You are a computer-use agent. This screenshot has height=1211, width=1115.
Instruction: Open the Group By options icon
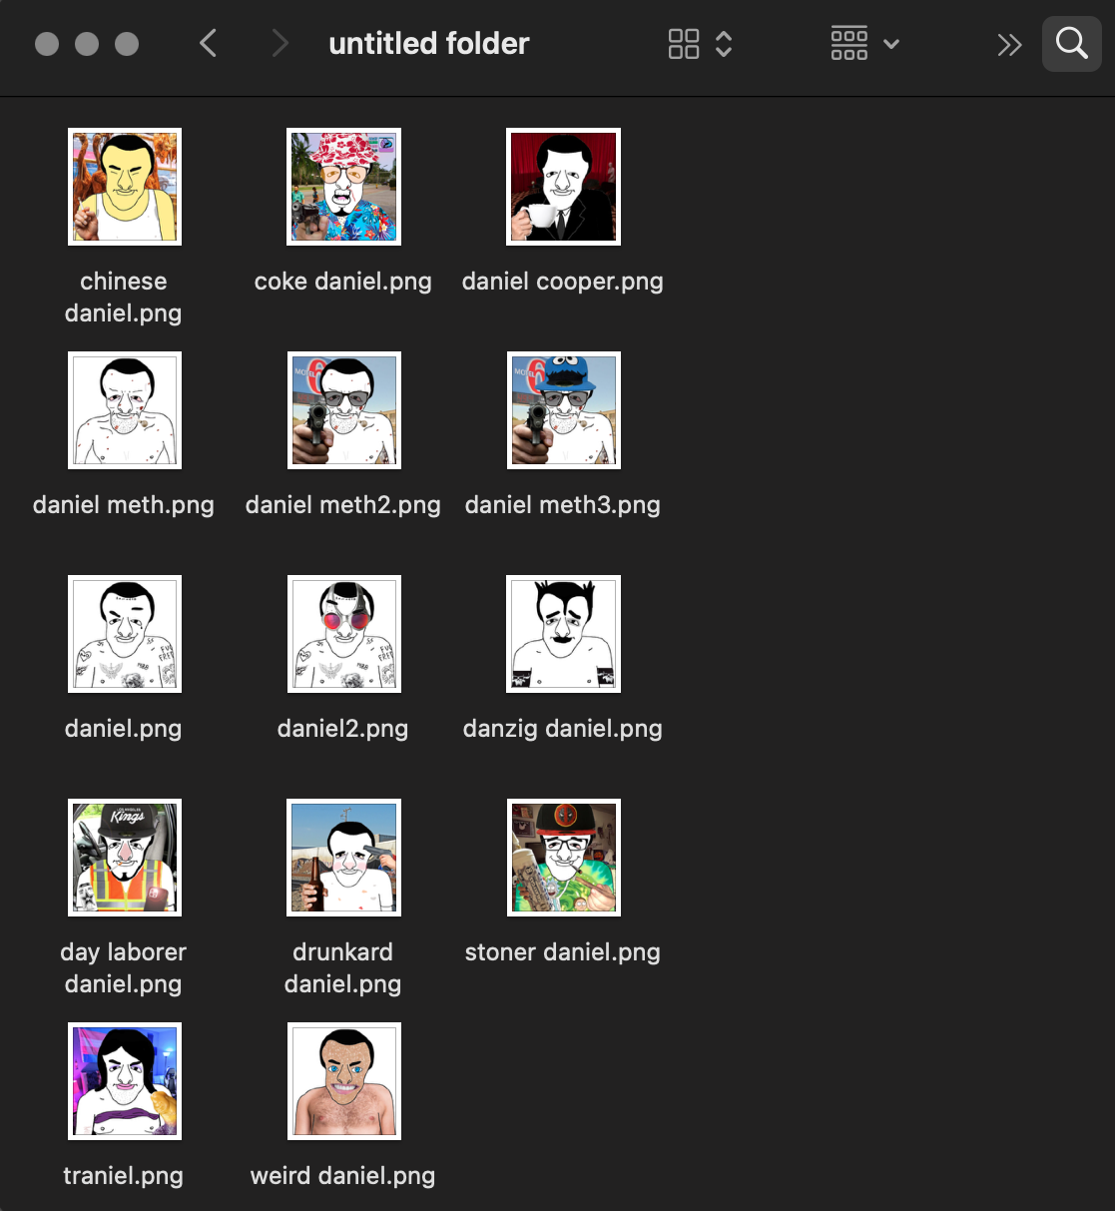(849, 43)
